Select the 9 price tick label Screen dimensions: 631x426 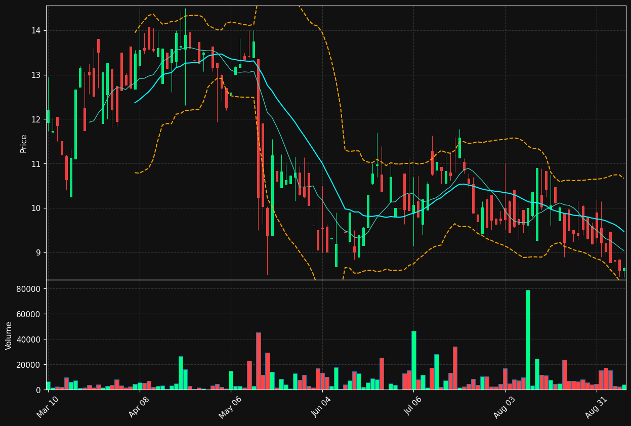[x=39, y=253]
